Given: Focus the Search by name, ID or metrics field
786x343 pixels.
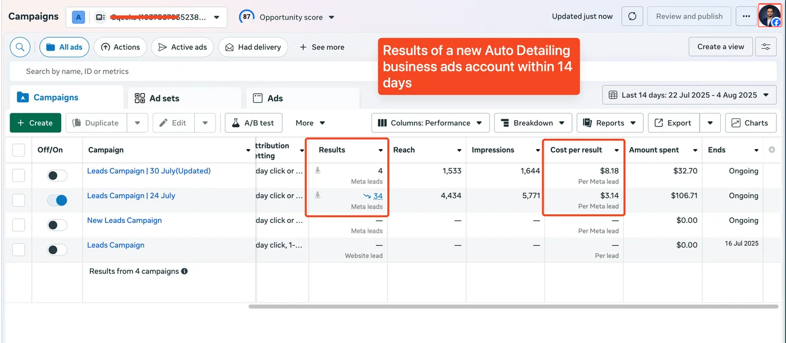Looking at the screenshot, I should (x=393, y=71).
